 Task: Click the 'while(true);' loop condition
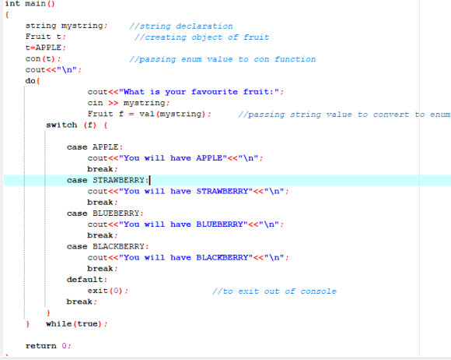click(77, 323)
